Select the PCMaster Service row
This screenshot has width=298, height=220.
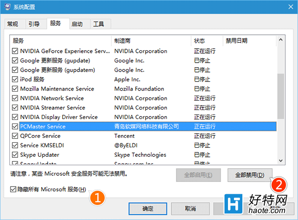click(x=148, y=126)
